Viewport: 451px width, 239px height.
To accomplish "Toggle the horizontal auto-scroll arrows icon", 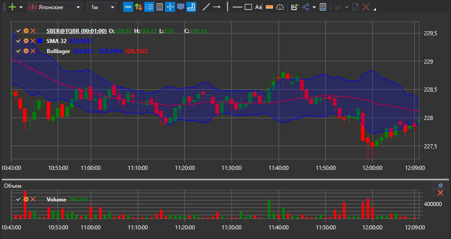I will click(x=128, y=7).
